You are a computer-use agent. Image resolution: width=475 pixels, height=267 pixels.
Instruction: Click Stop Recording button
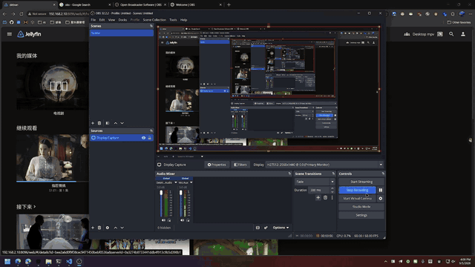pyautogui.click(x=358, y=190)
